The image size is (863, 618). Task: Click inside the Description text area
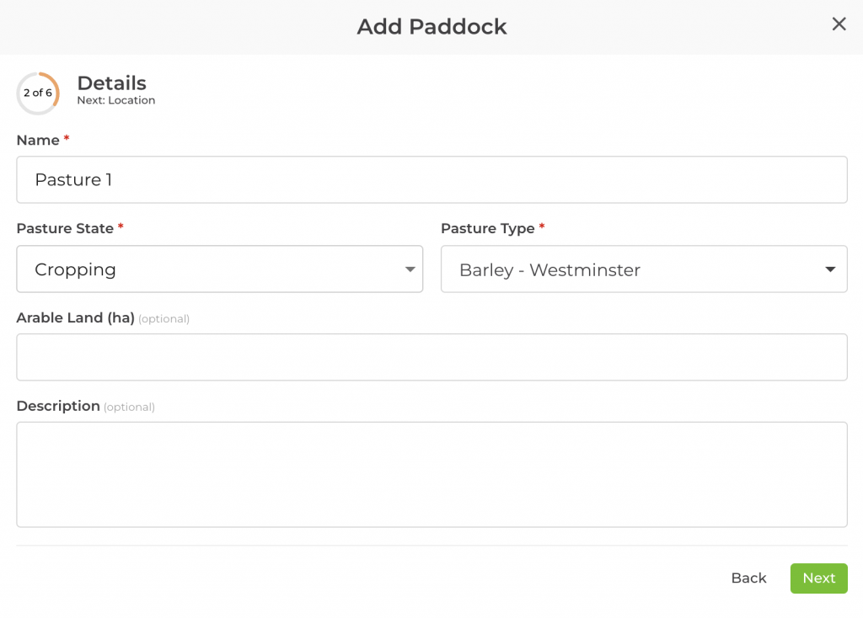pyautogui.click(x=431, y=474)
